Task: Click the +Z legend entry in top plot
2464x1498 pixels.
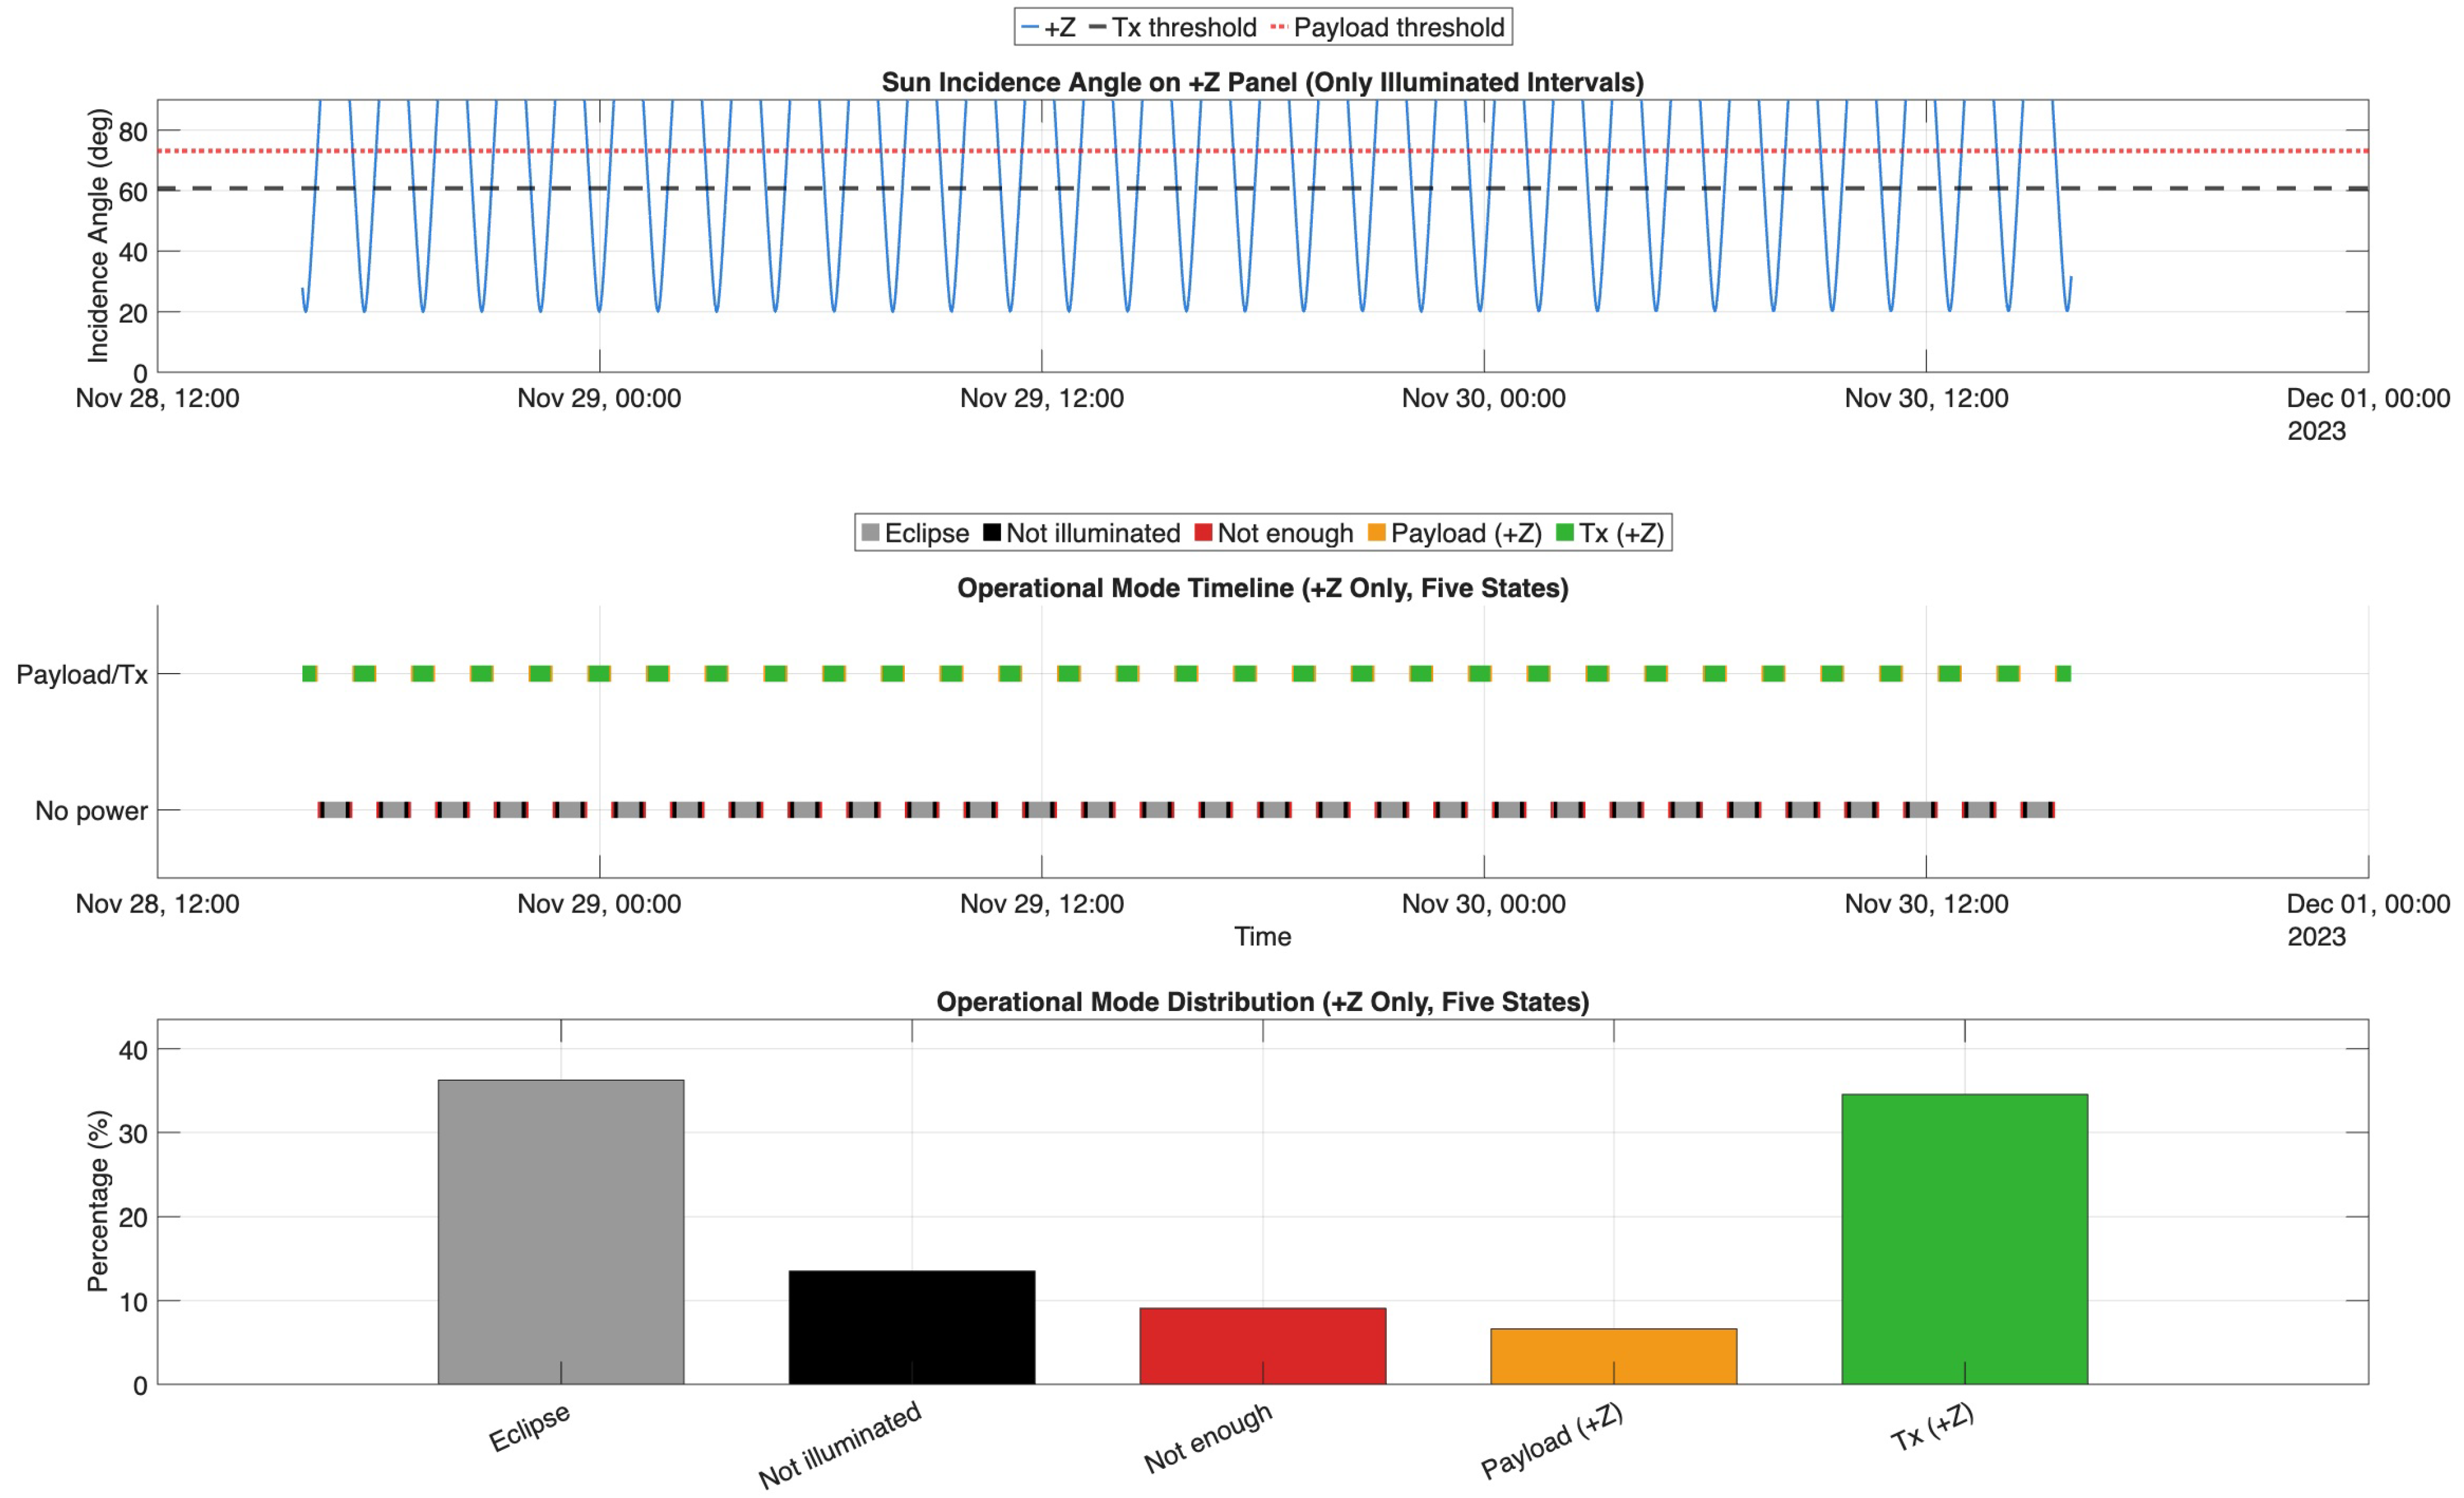Action: click(1048, 27)
